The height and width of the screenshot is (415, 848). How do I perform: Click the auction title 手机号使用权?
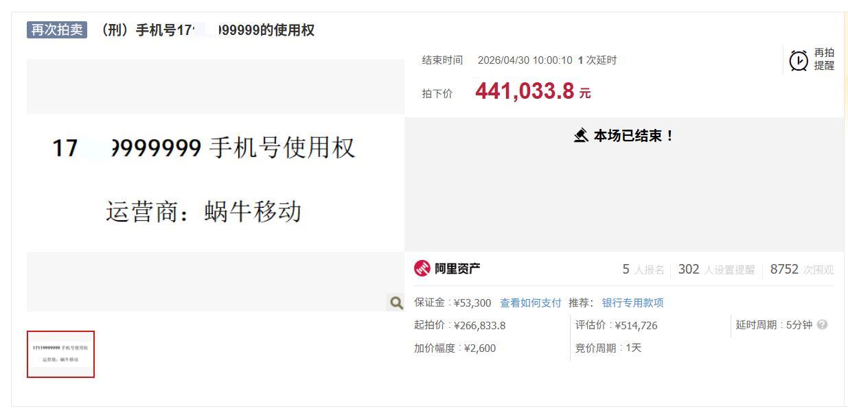[x=208, y=30]
